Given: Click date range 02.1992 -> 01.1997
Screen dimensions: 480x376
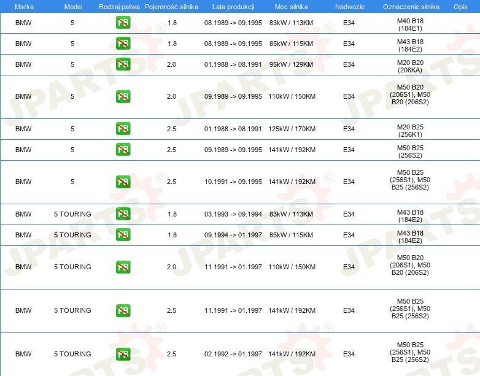Looking at the screenshot, I should 233,354.
